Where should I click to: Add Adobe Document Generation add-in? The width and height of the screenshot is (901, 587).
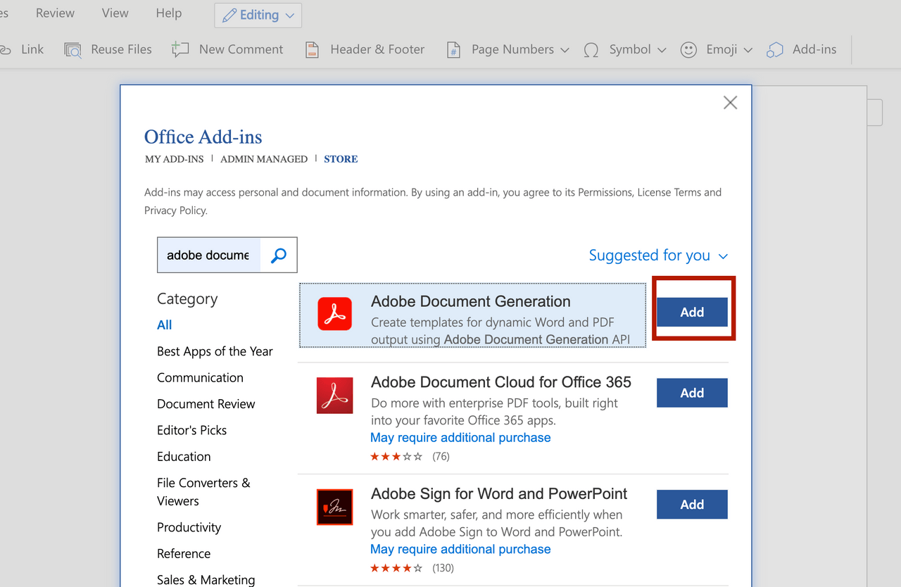(x=692, y=312)
